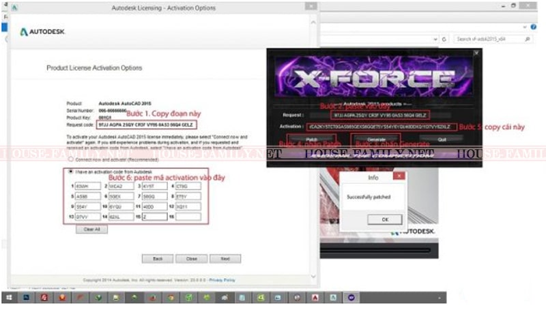Click the empty activation code field 16
The width and height of the screenshot is (546, 310).
click(188, 217)
